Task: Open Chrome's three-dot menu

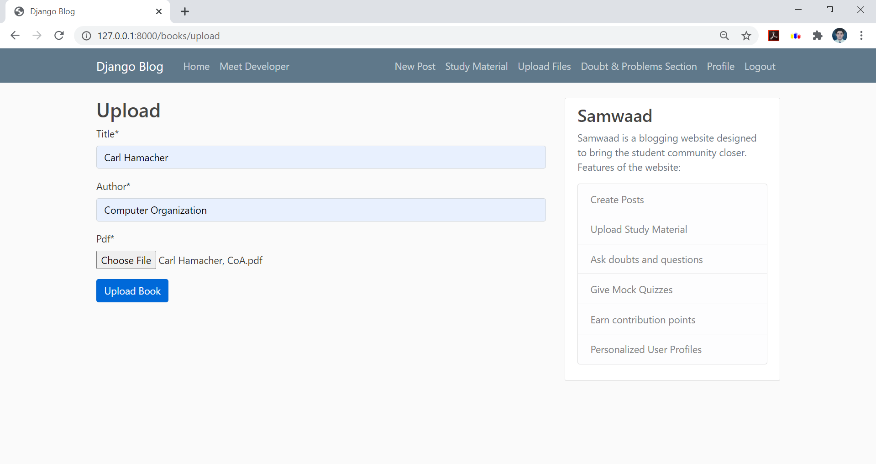Action: [x=861, y=36]
